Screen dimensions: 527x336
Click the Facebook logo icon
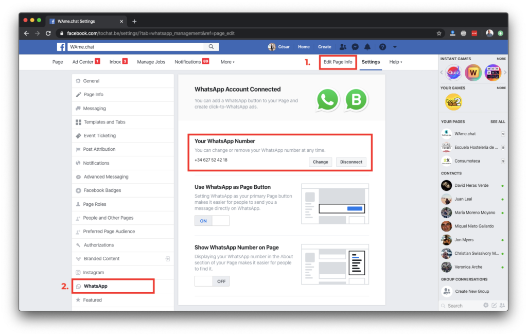tap(61, 47)
